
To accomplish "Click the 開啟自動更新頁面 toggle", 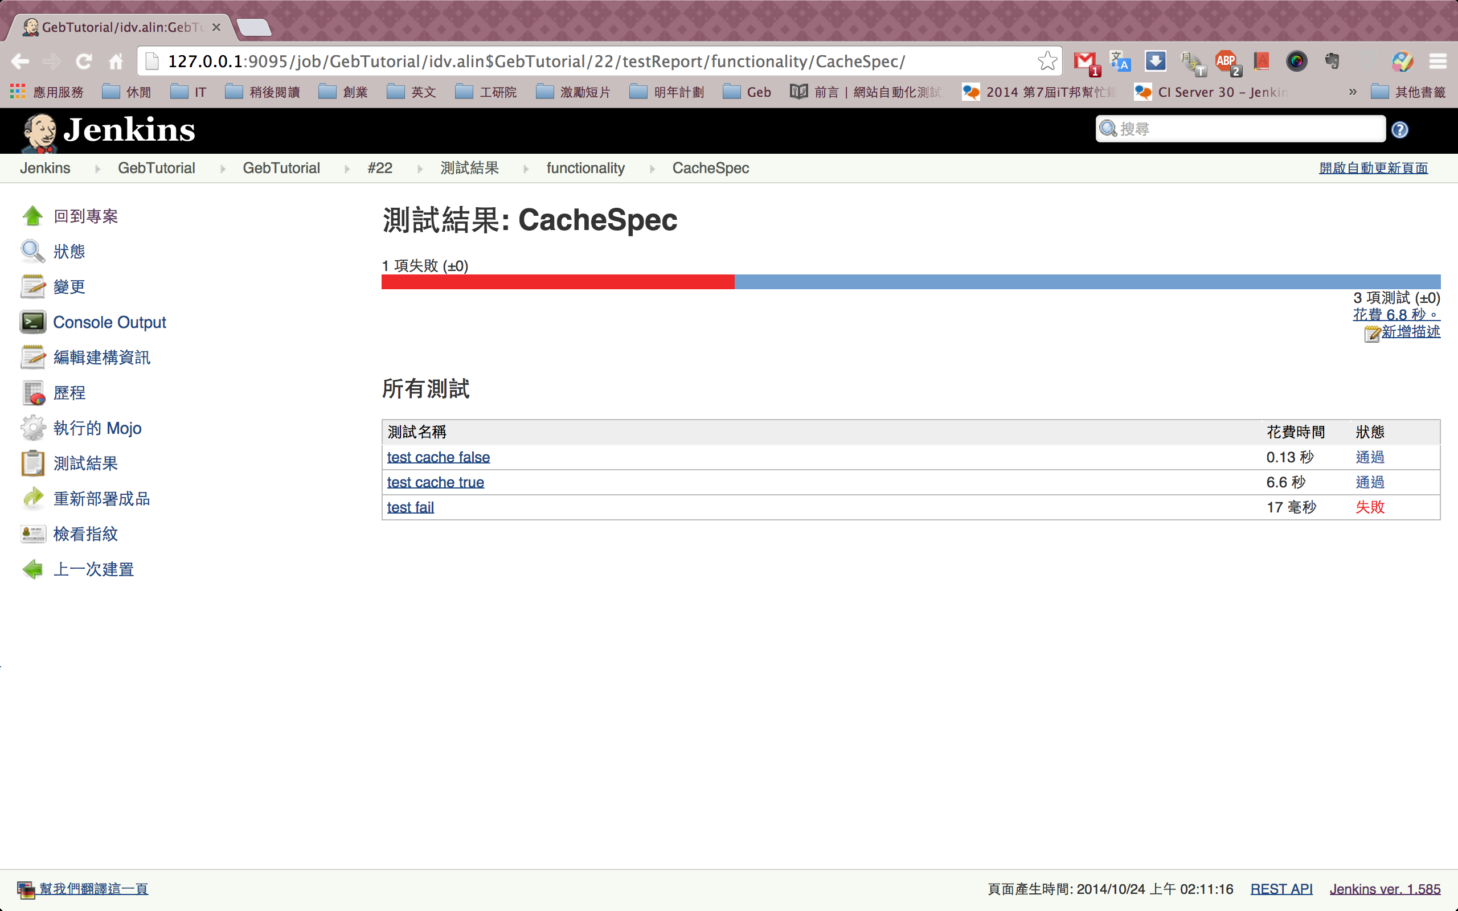I will coord(1372,168).
